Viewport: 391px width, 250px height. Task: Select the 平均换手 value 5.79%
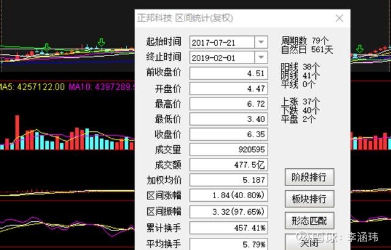228,244
